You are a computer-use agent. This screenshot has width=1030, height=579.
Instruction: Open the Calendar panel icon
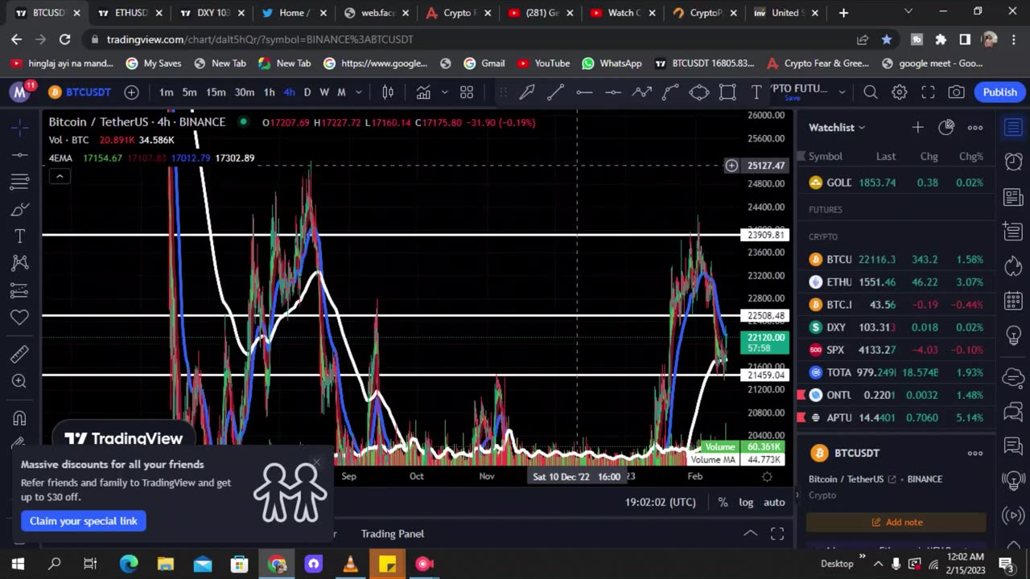[x=1013, y=301]
